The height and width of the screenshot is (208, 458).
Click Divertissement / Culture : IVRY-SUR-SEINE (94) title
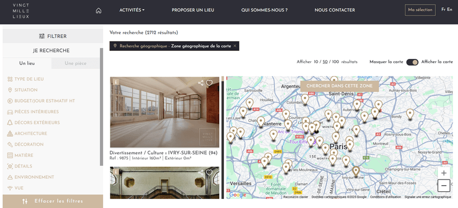pos(164,153)
